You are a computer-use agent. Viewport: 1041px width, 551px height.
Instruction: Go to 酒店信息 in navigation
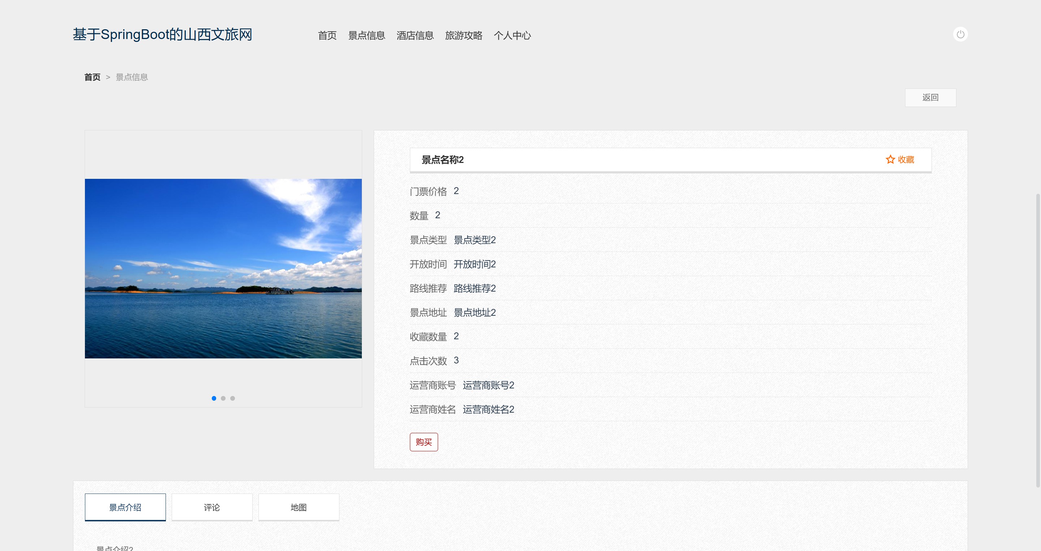tap(415, 35)
